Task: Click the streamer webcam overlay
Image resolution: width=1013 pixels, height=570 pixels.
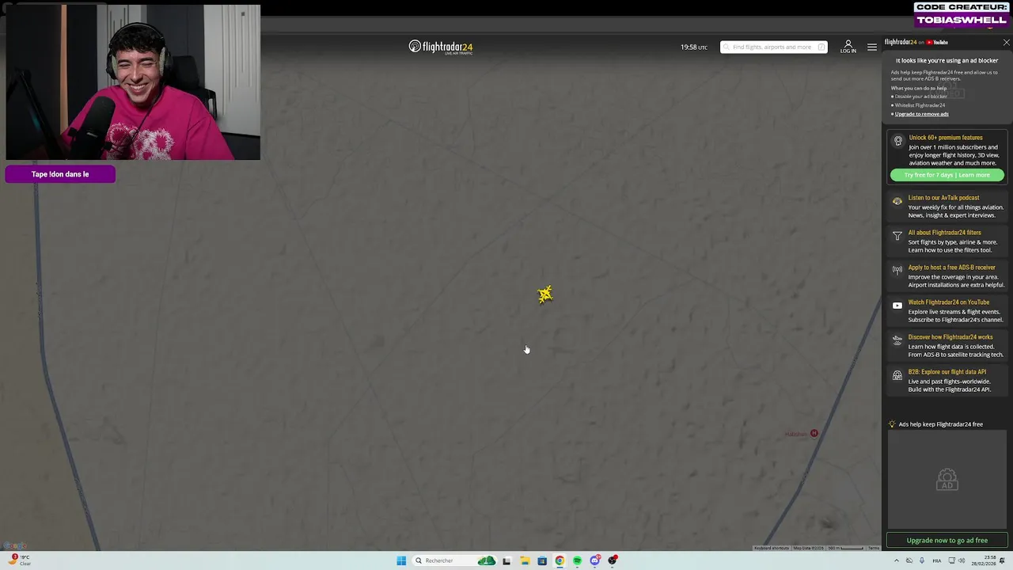Action: pos(133,82)
